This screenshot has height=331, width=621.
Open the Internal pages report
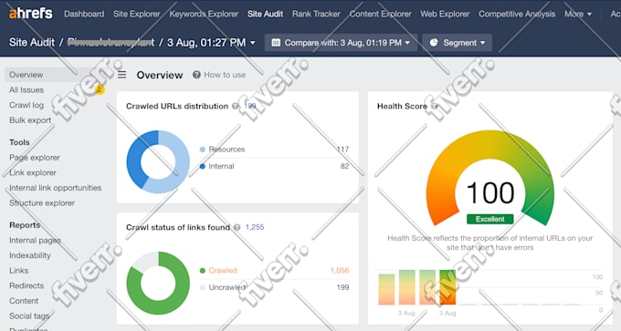pyautogui.click(x=36, y=240)
